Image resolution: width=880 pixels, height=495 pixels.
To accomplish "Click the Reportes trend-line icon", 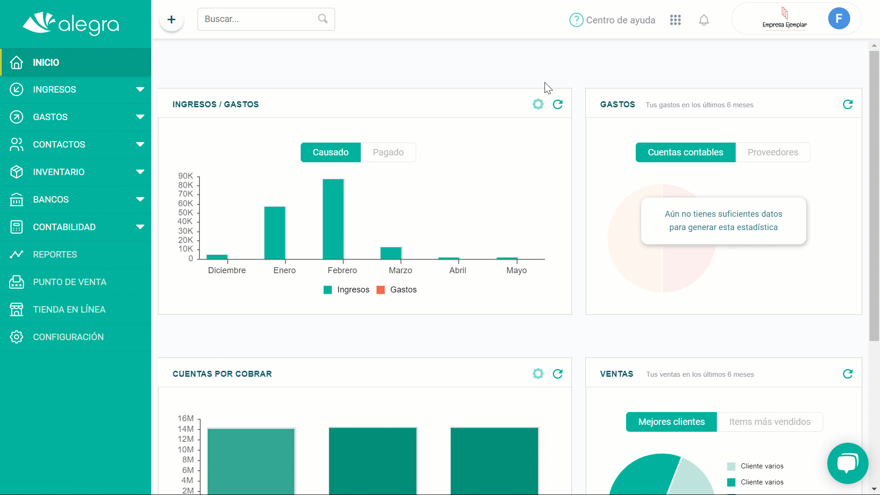I will [16, 254].
